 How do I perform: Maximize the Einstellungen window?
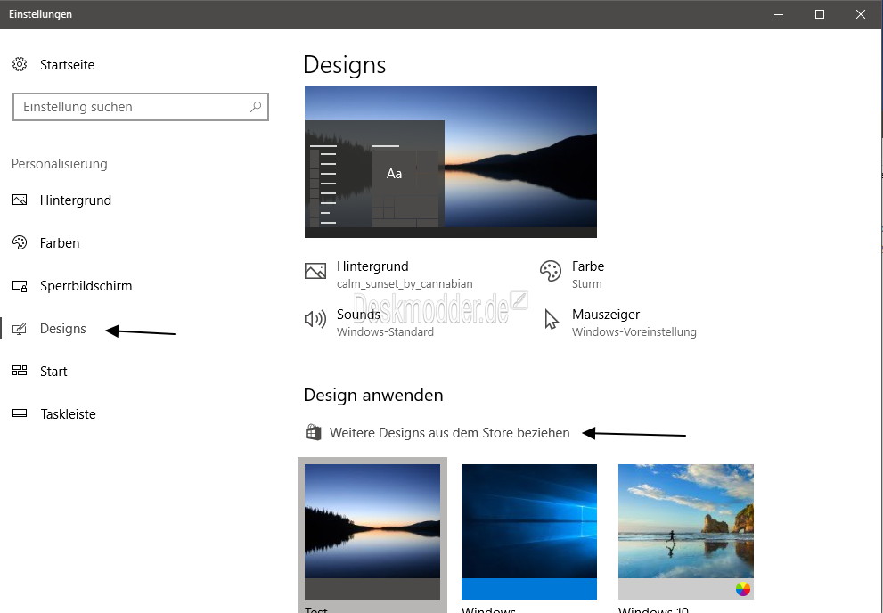[x=820, y=14]
